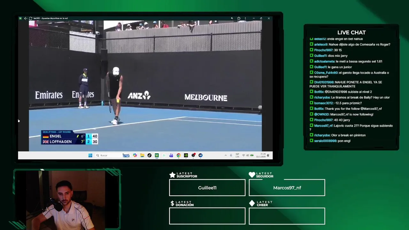
Task: Click the chat username adictoalameta
Action: pyautogui.click(x=324, y=61)
